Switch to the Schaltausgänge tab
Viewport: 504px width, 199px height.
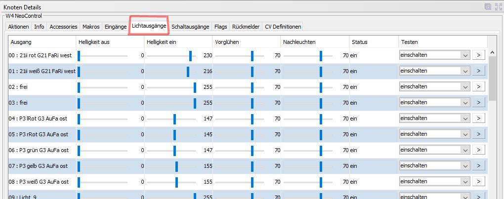click(190, 27)
